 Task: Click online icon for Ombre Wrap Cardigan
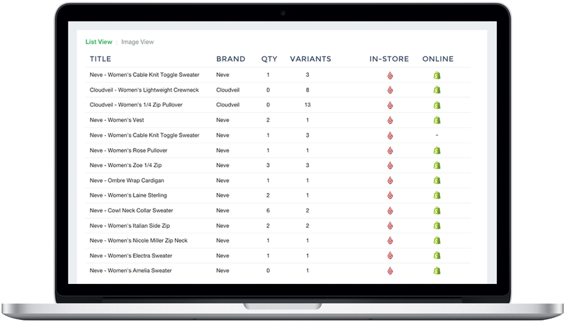[437, 180]
